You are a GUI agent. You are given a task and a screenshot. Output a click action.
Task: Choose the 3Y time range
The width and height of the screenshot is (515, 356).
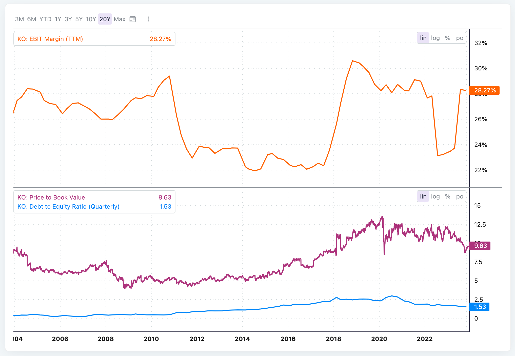(68, 19)
